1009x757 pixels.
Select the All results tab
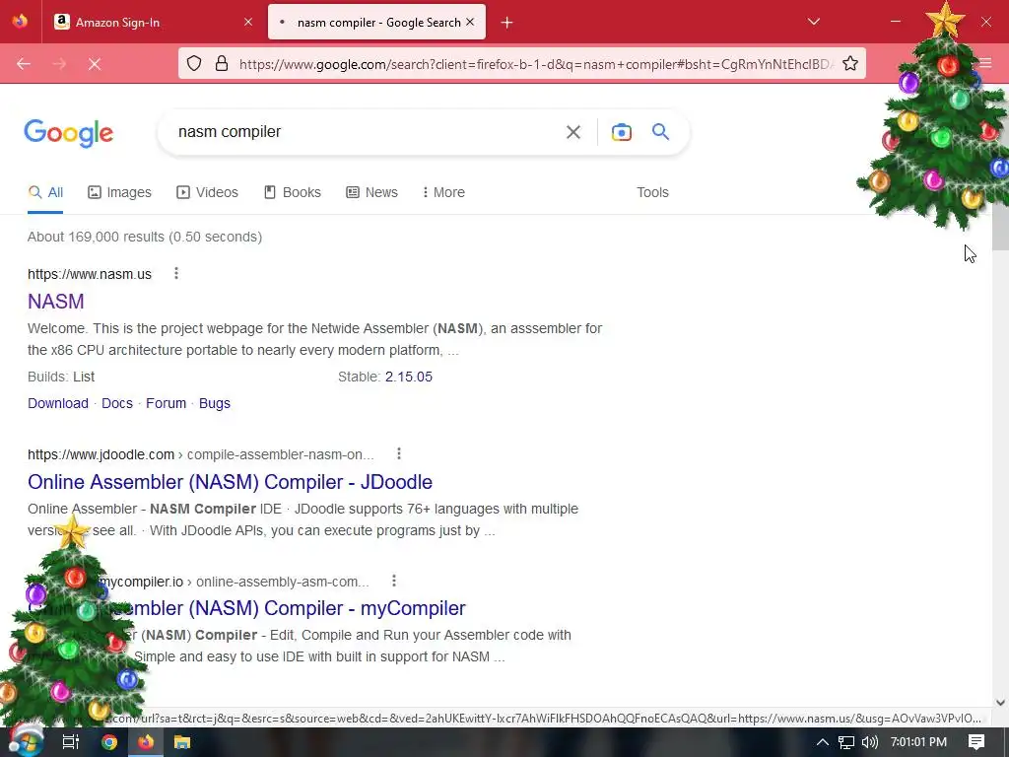45,192
